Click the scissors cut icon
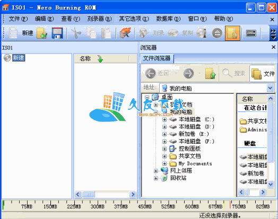This screenshot has height=219, width=278. coord(76,33)
